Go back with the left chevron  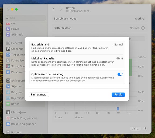tap(53, 9)
